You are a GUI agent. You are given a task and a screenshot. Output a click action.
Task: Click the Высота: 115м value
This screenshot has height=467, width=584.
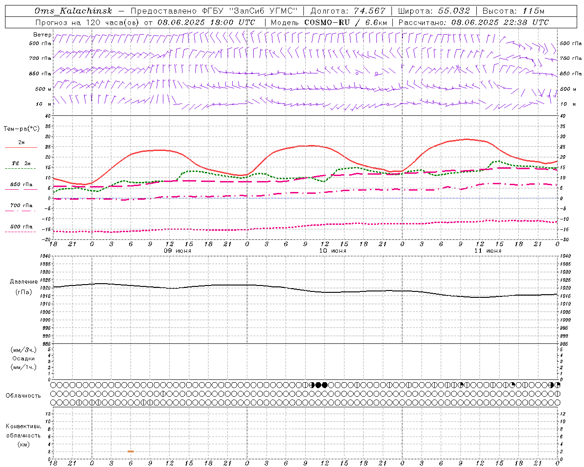(x=513, y=11)
